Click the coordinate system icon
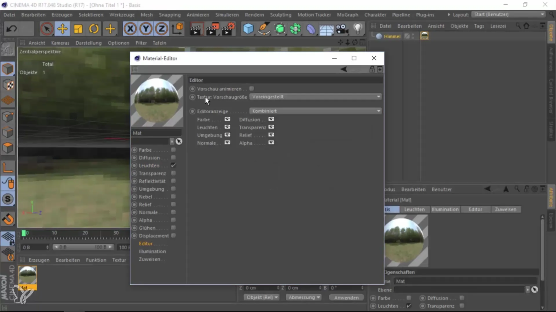556x312 pixels. (x=178, y=29)
